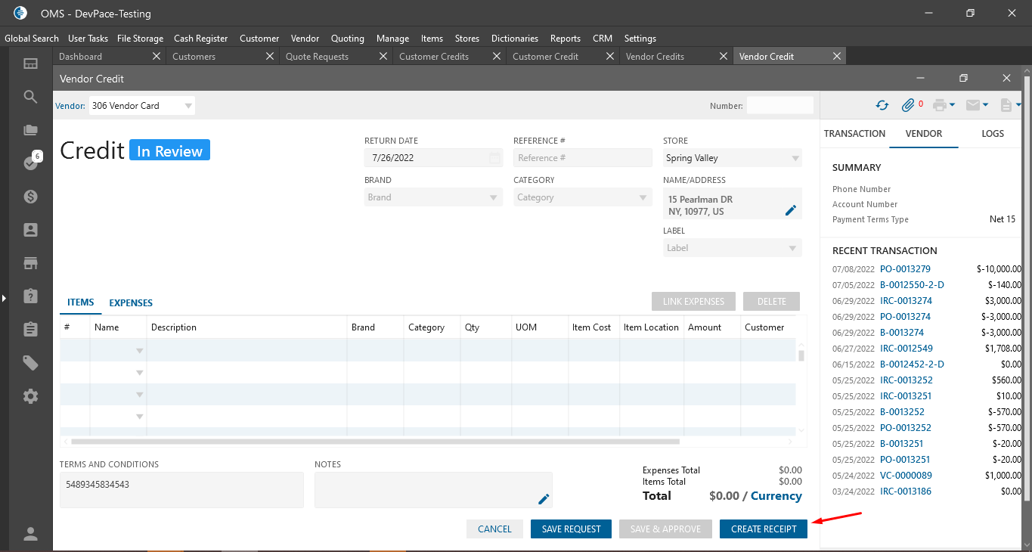
Task: Edit the store address with pencil icon
Action: pos(791,210)
